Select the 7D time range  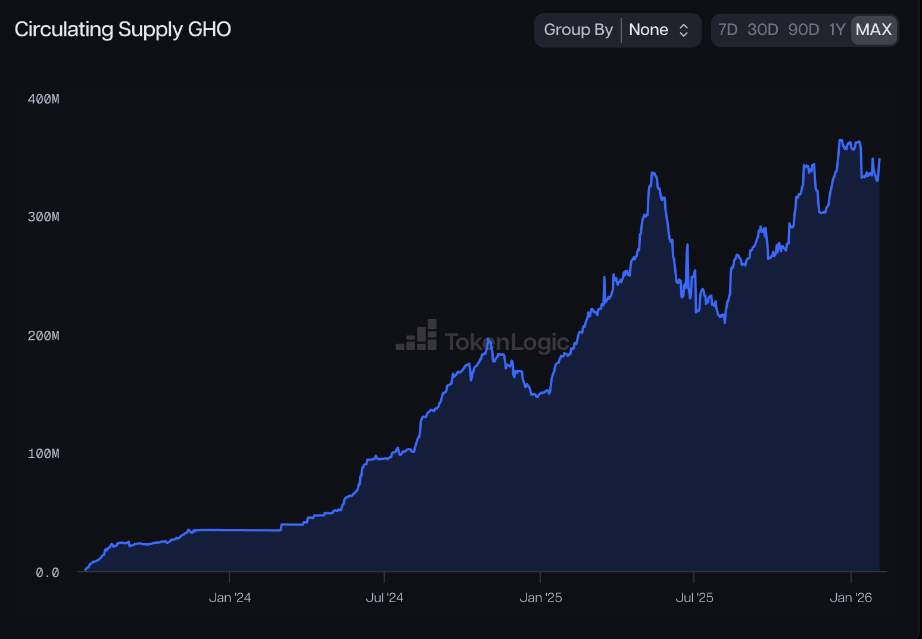coord(727,30)
